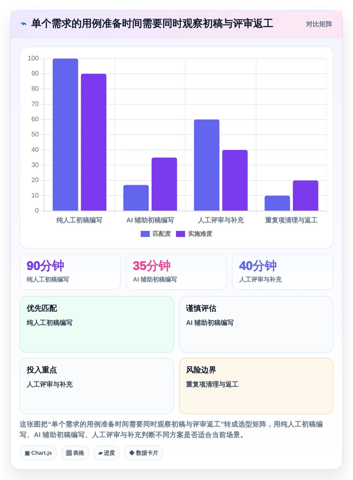Click the AI 辅助初稿编写 x-axis label
Viewport: 353px width, 480px height.
pyautogui.click(x=150, y=220)
